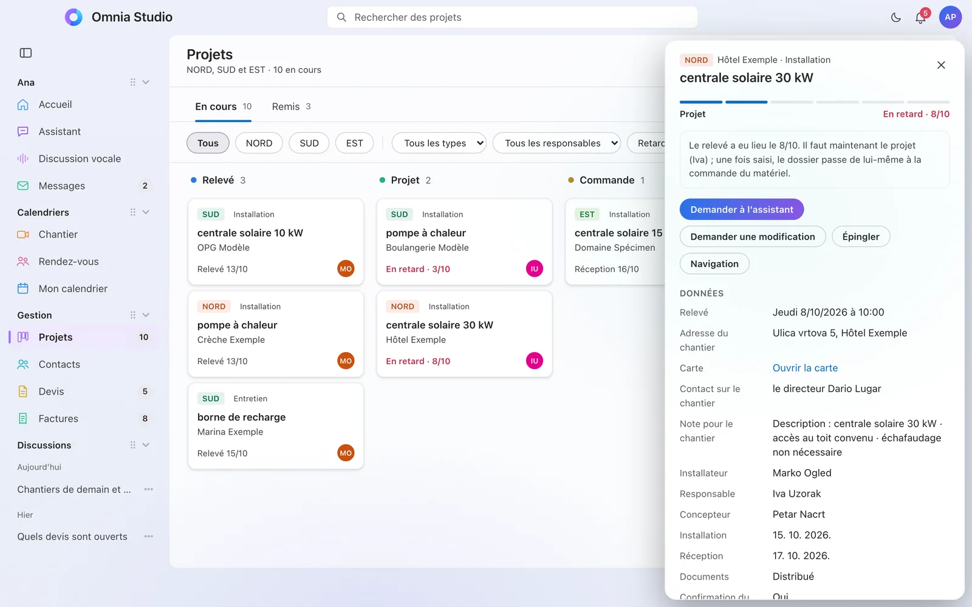This screenshot has width=972, height=607.
Task: Open Mon calendrier
Action: tap(83, 288)
